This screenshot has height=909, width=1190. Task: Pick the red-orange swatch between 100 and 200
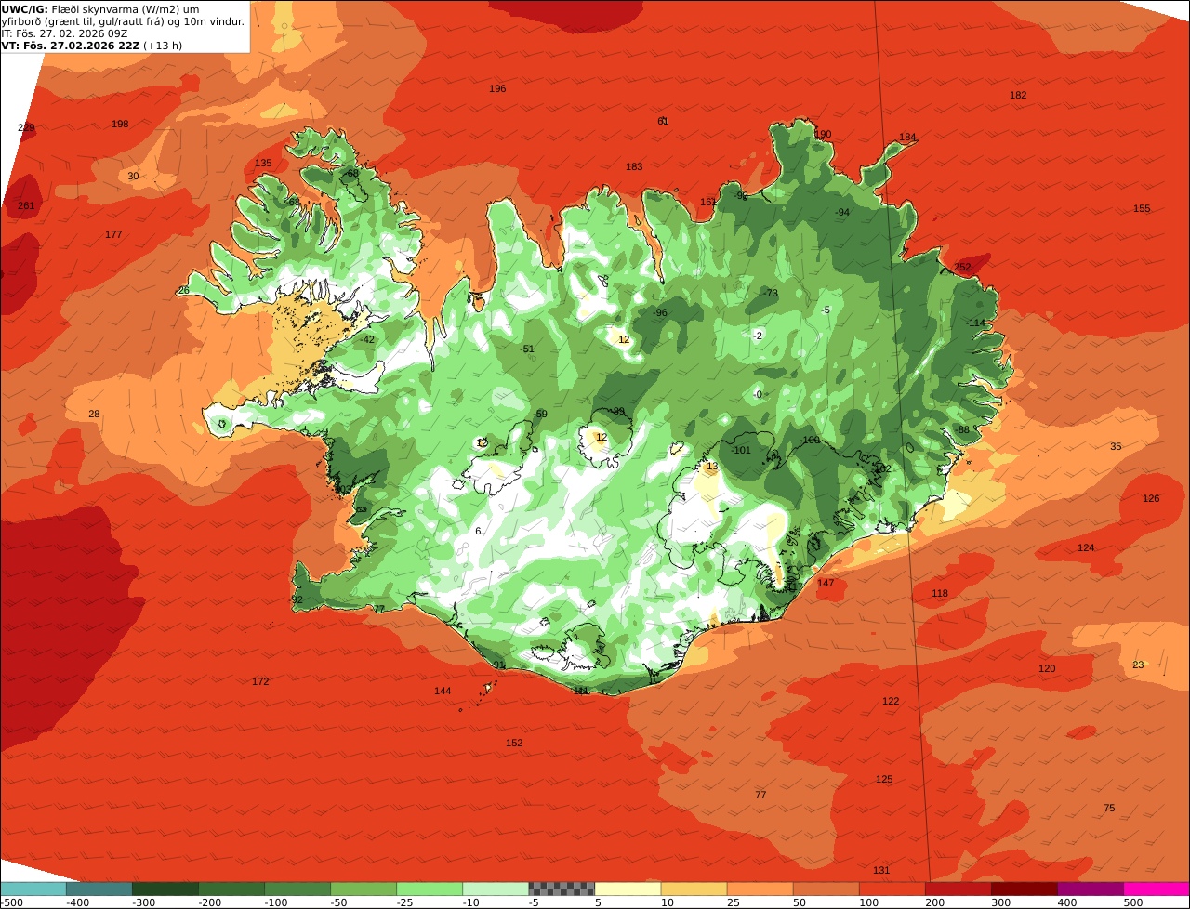(x=892, y=889)
